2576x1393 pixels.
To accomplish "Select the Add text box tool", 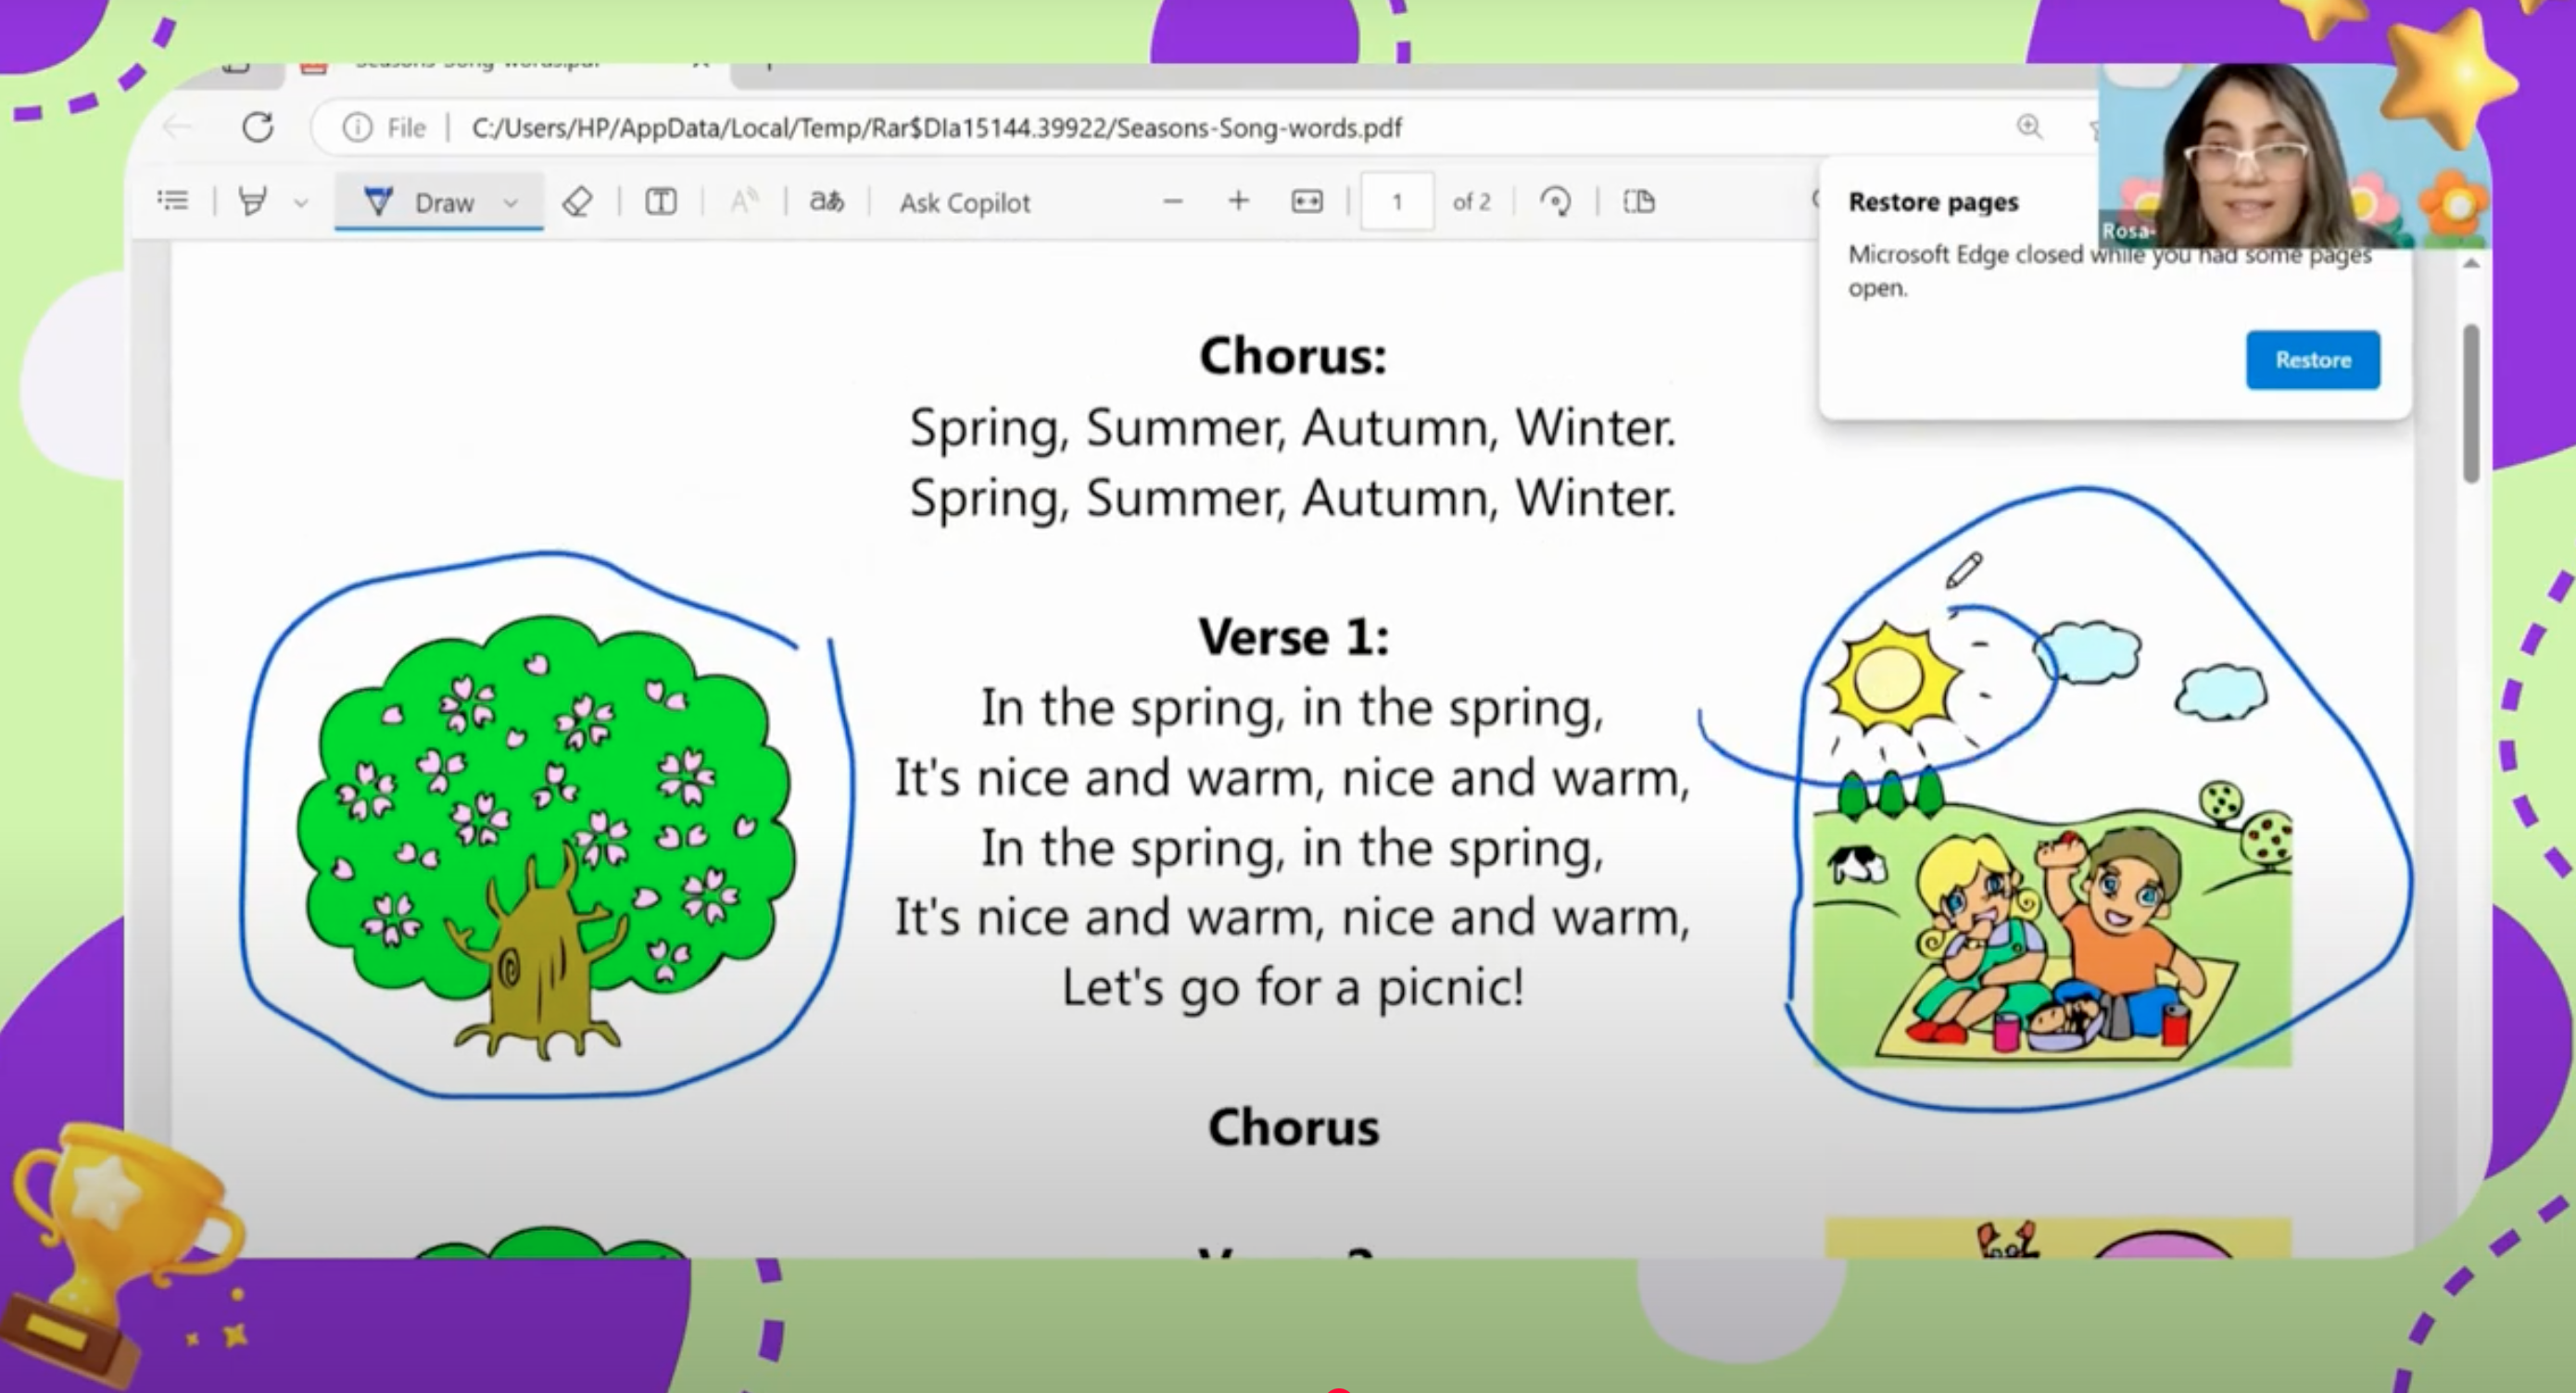I will tap(660, 202).
